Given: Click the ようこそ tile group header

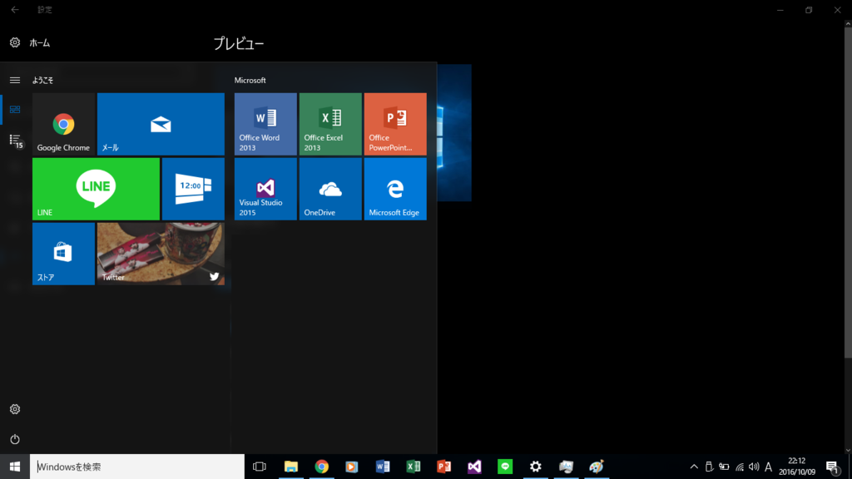Looking at the screenshot, I should [x=43, y=81].
